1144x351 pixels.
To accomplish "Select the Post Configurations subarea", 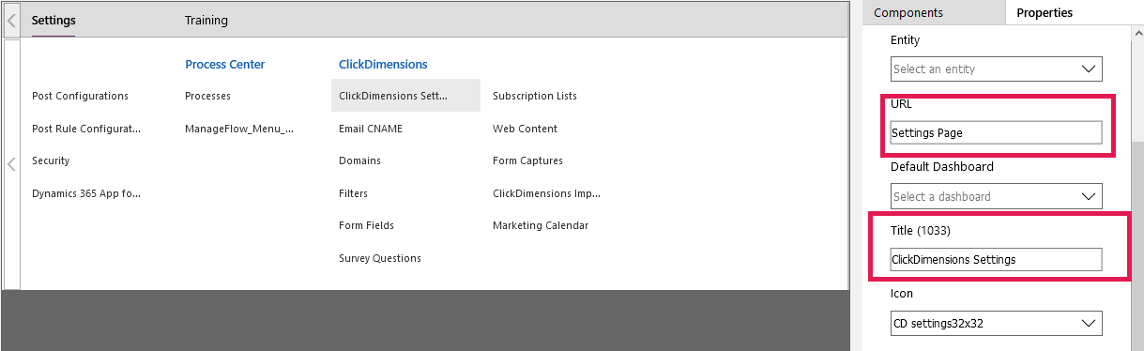I will 80,96.
